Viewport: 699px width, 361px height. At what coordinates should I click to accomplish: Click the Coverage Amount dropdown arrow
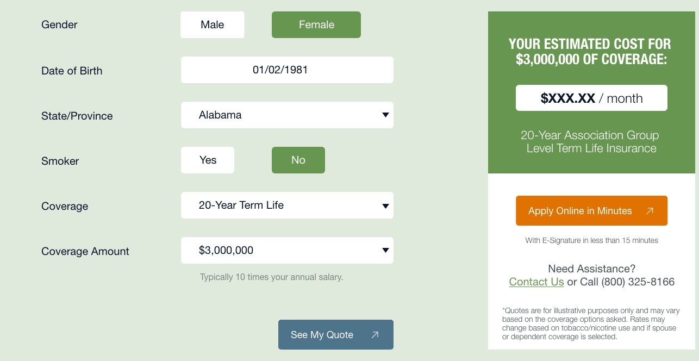tap(385, 251)
